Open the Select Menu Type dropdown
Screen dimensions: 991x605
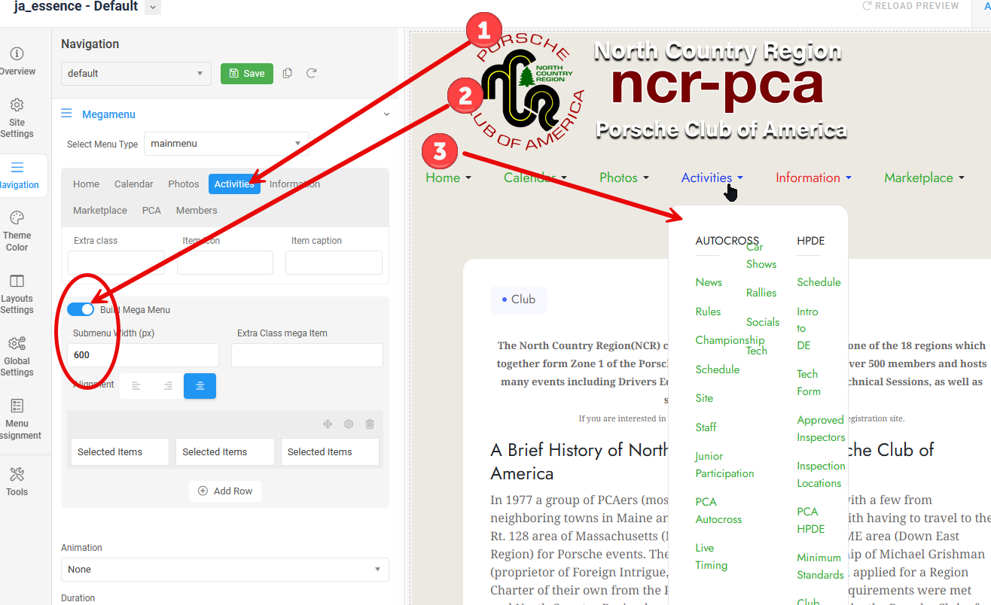point(227,144)
